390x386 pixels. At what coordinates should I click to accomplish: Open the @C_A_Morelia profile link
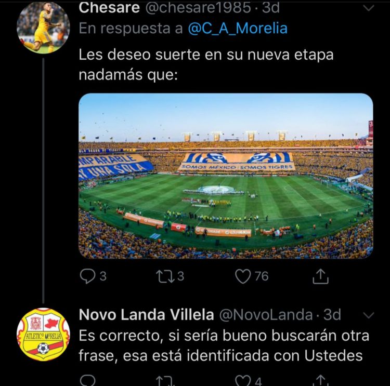click(238, 28)
